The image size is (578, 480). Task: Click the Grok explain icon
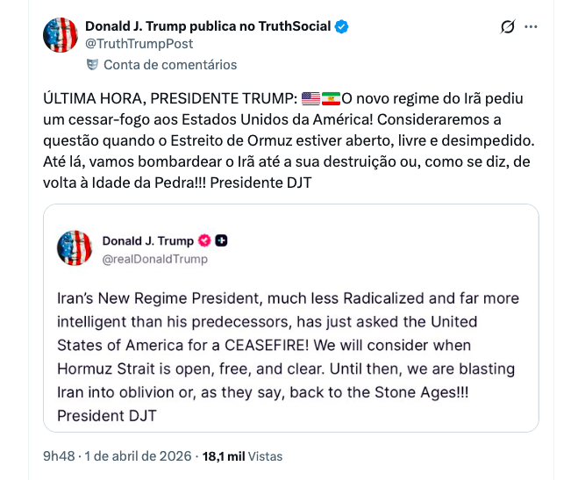[x=507, y=27]
